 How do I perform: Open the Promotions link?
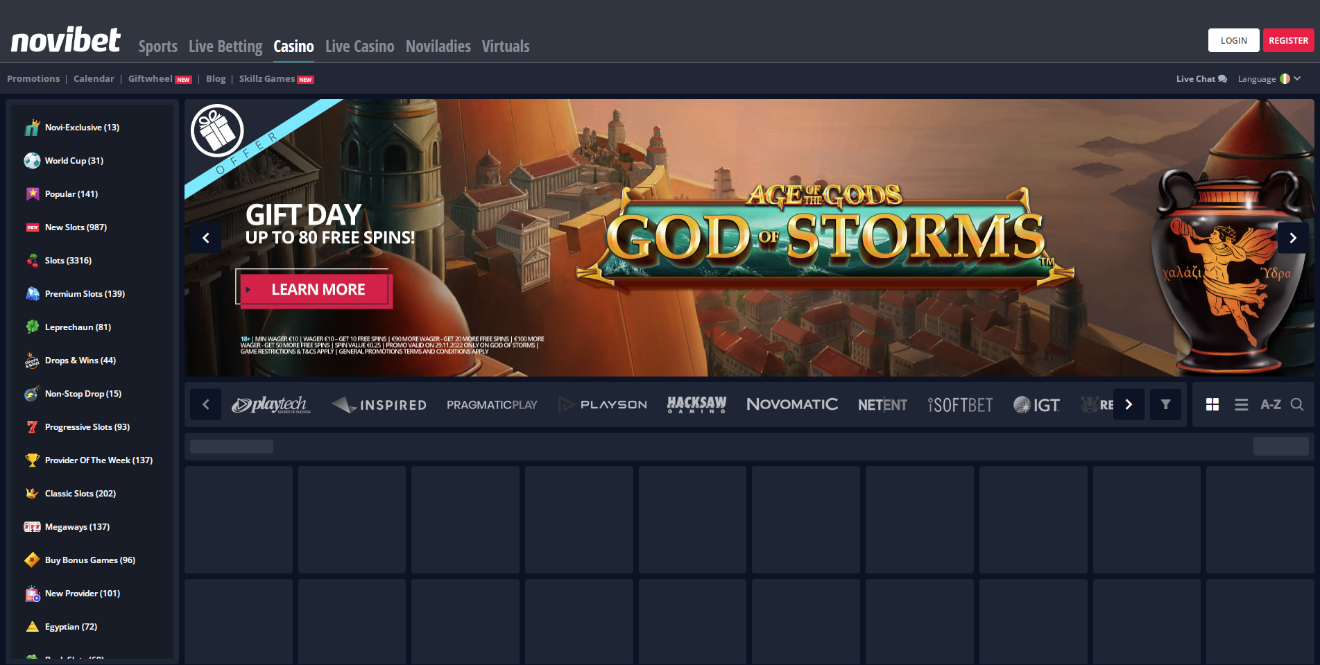click(x=33, y=79)
